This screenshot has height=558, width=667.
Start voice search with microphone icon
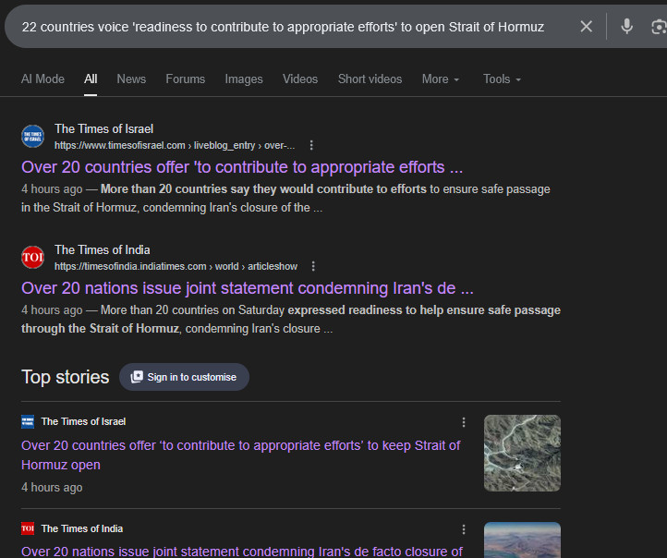(626, 27)
